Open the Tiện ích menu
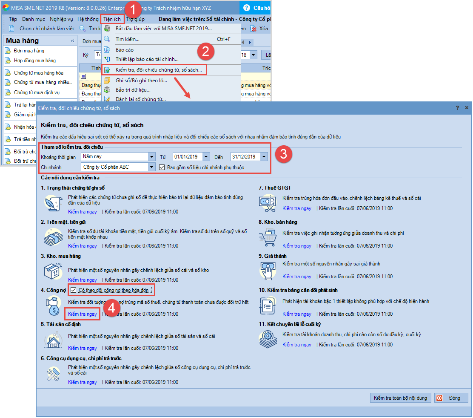 (x=112, y=19)
